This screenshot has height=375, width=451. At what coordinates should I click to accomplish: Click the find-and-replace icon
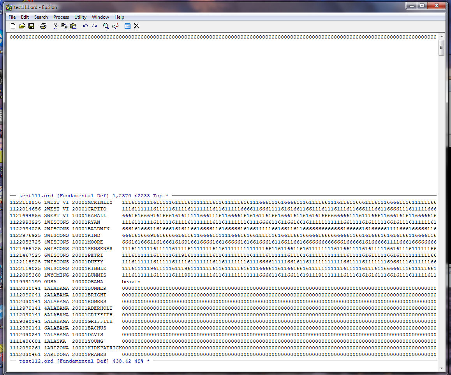(x=115, y=26)
